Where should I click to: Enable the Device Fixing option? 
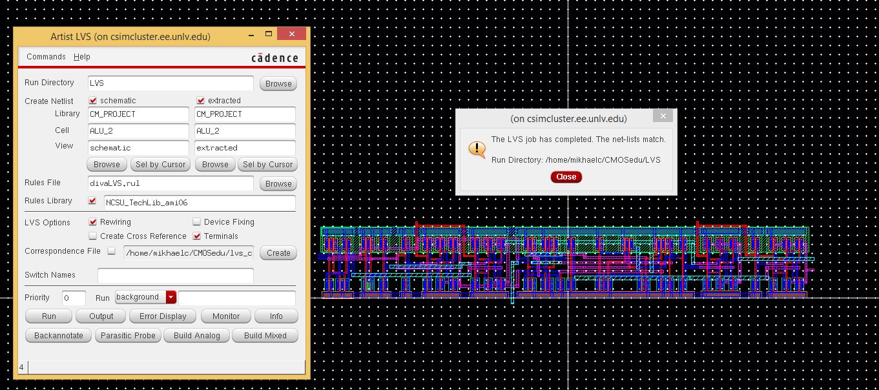[197, 222]
